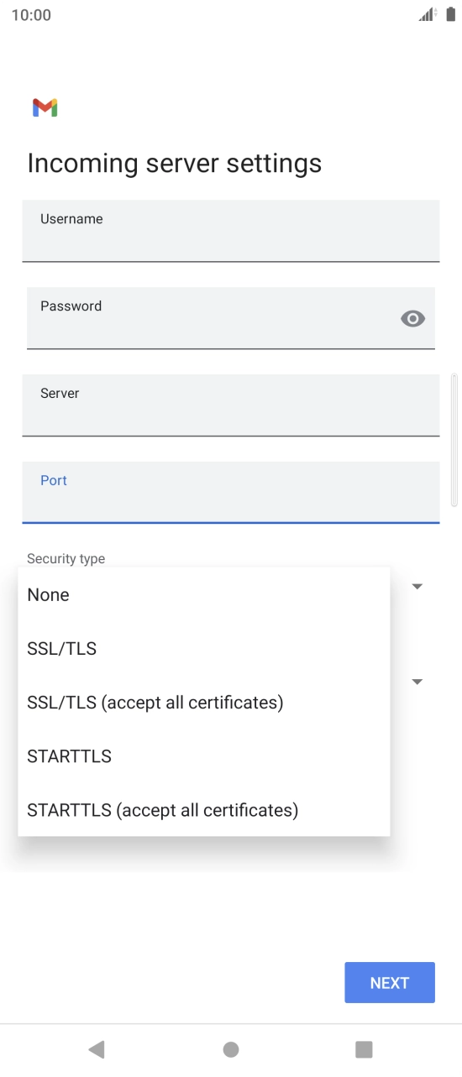Expand the Security type dropdown arrow

[x=417, y=586]
